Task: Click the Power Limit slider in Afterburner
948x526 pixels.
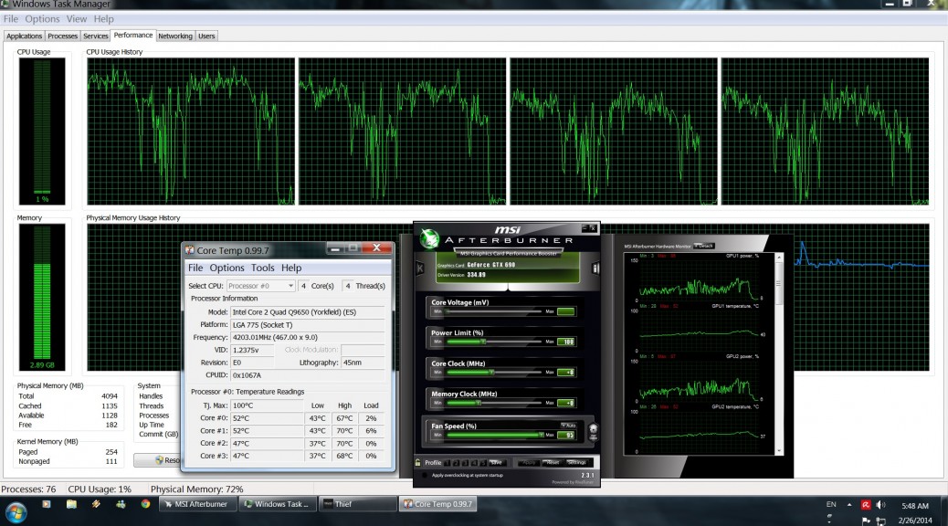Action: 482,342
